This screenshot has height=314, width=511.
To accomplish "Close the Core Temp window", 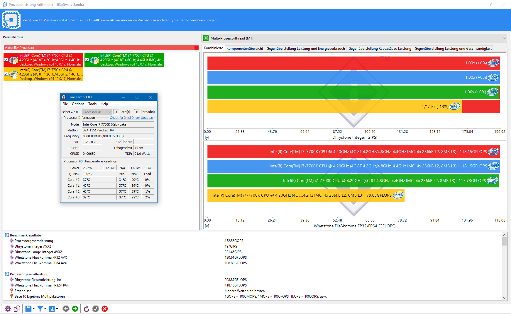I will (x=150, y=97).
